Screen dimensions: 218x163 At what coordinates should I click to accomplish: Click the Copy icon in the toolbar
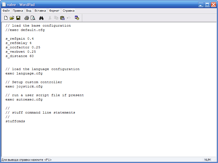tap(56, 18)
